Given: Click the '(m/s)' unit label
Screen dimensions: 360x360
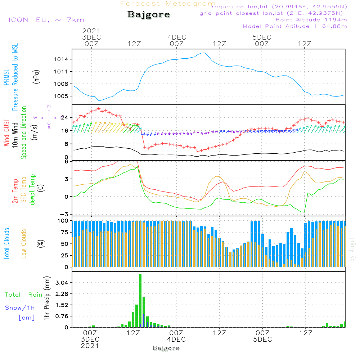Looking at the screenshot, I should pos(35,132).
